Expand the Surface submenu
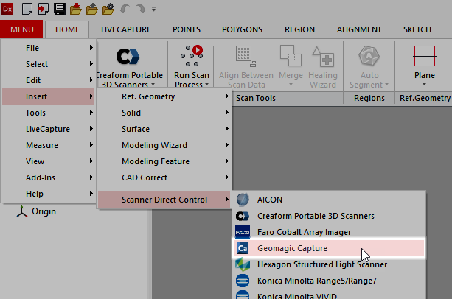Screen dimensions: 452x299 (x=164, y=129)
